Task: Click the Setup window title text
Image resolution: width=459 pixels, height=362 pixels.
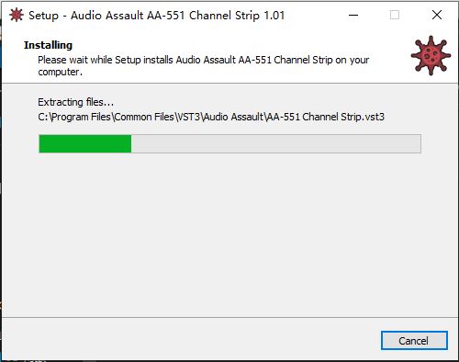Action: click(156, 16)
